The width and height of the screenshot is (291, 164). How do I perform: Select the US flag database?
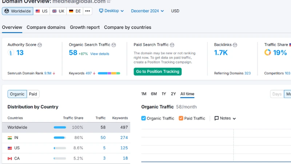click(x=41, y=11)
